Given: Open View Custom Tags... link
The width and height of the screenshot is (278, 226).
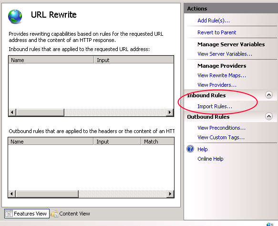Looking at the screenshot, I should pyautogui.click(x=221, y=137).
